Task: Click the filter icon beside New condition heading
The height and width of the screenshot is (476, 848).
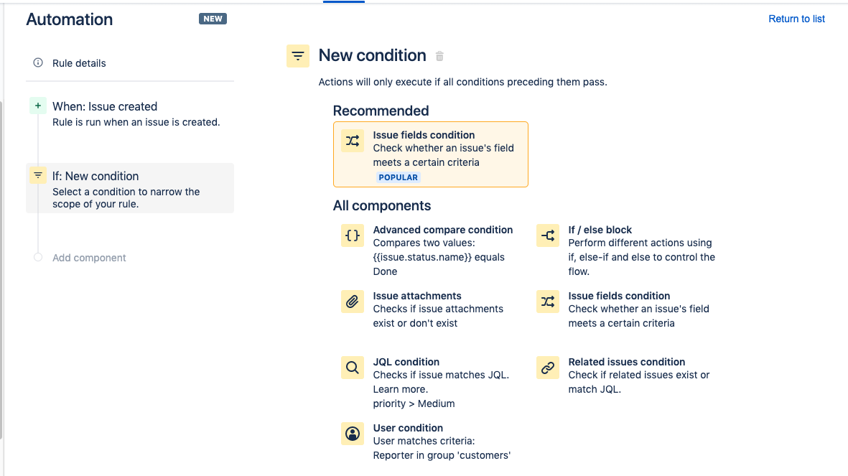Action: click(x=298, y=55)
